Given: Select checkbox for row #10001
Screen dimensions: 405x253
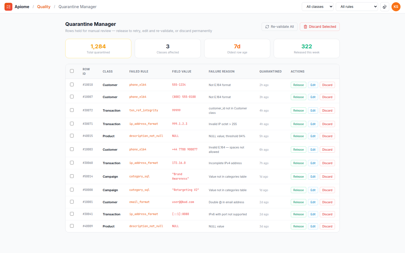Looking at the screenshot, I should point(72,202).
